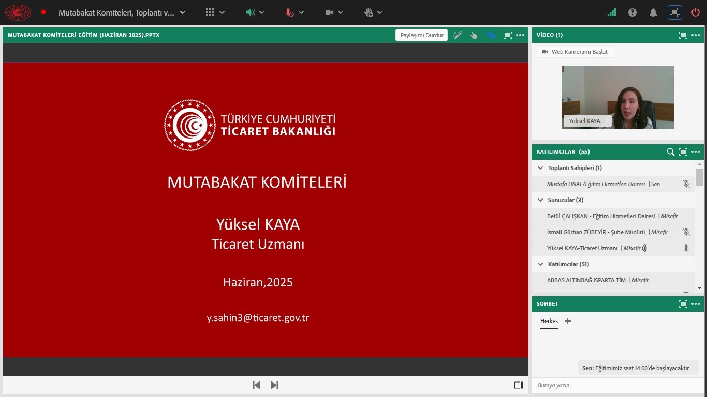Maximize the Katılımcılar pod

click(x=683, y=152)
